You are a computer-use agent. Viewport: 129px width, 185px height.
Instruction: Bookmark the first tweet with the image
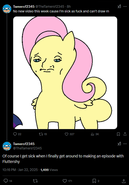(118, 134)
